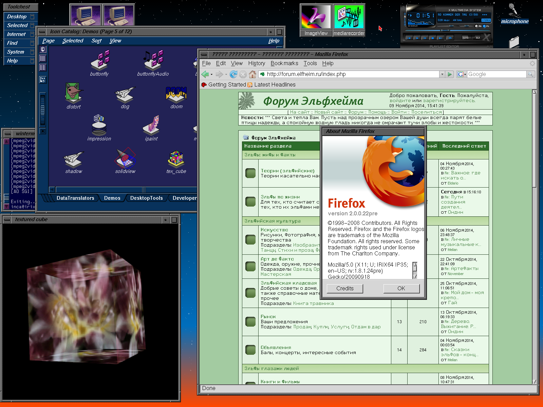Open the History menu in Firefox
This screenshot has height=407, width=543.
tap(257, 63)
